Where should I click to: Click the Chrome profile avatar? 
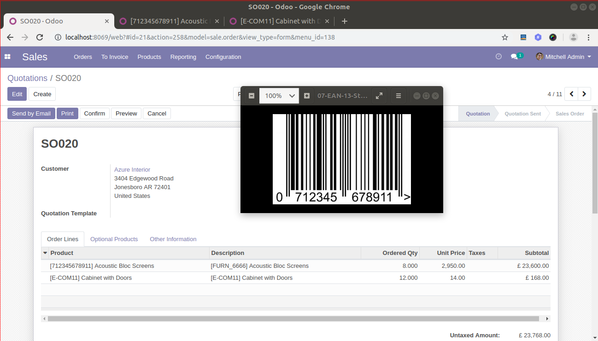[x=573, y=37]
